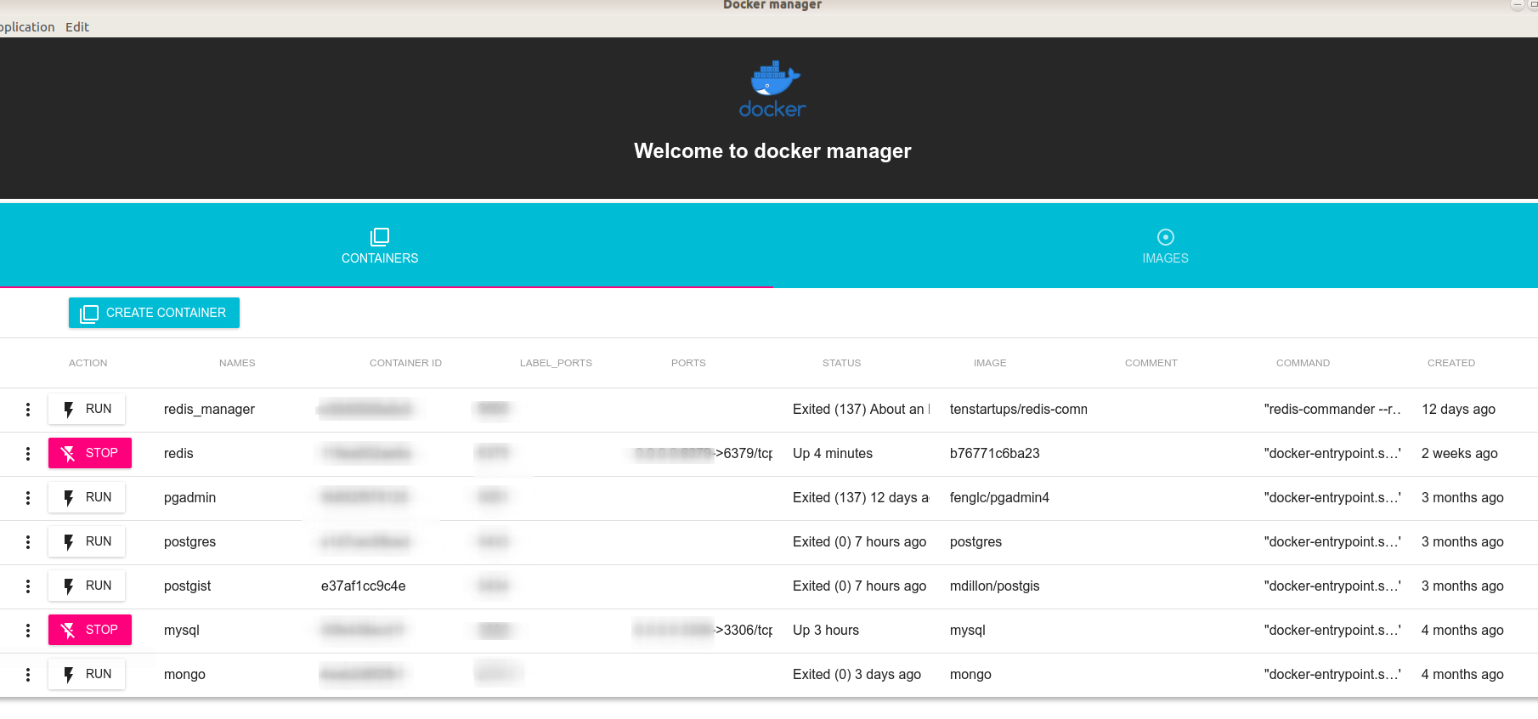Run the redis_manager container
1538x719 pixels.
pyautogui.click(x=87, y=409)
